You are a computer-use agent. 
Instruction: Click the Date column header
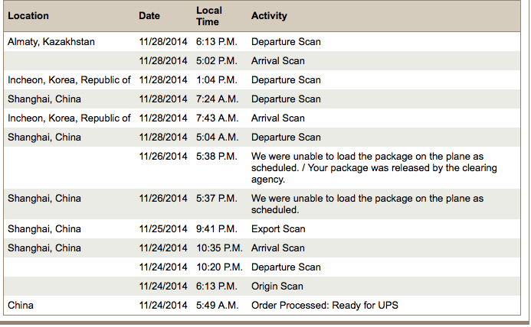click(149, 16)
